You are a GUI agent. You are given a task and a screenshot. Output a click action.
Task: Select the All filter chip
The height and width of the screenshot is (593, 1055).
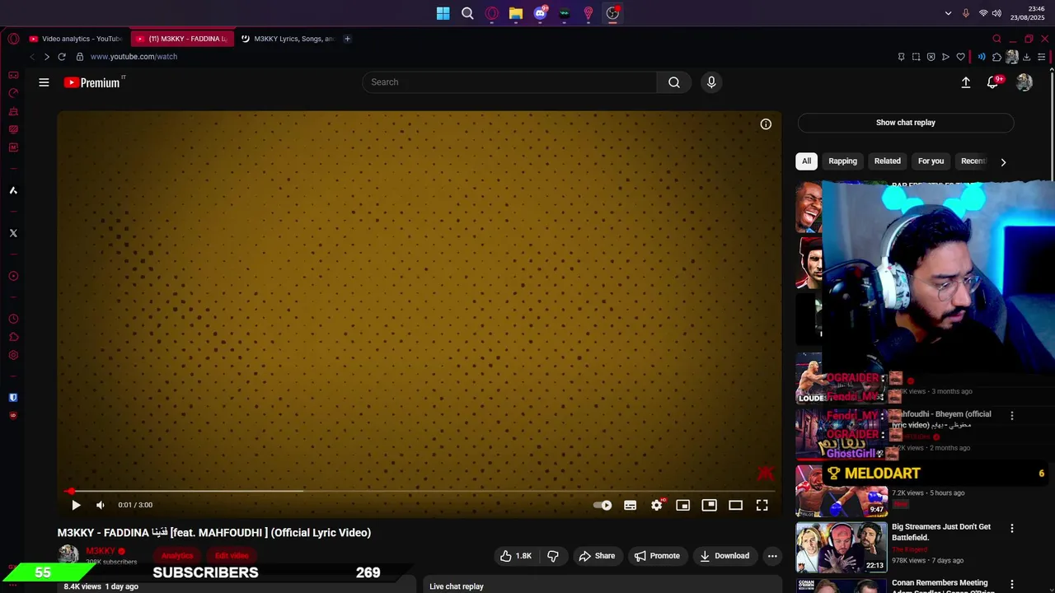click(806, 161)
